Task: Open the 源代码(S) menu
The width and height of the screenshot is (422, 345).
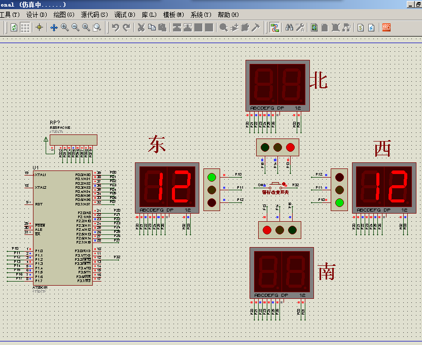Action: coord(94,15)
